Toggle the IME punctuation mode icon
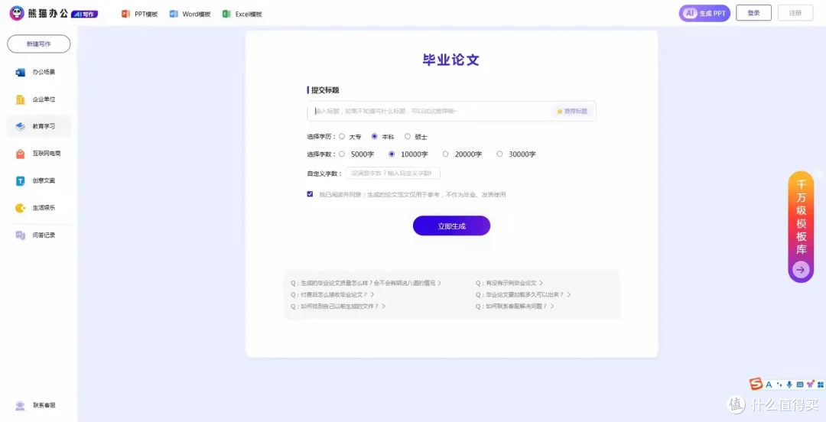 click(779, 385)
